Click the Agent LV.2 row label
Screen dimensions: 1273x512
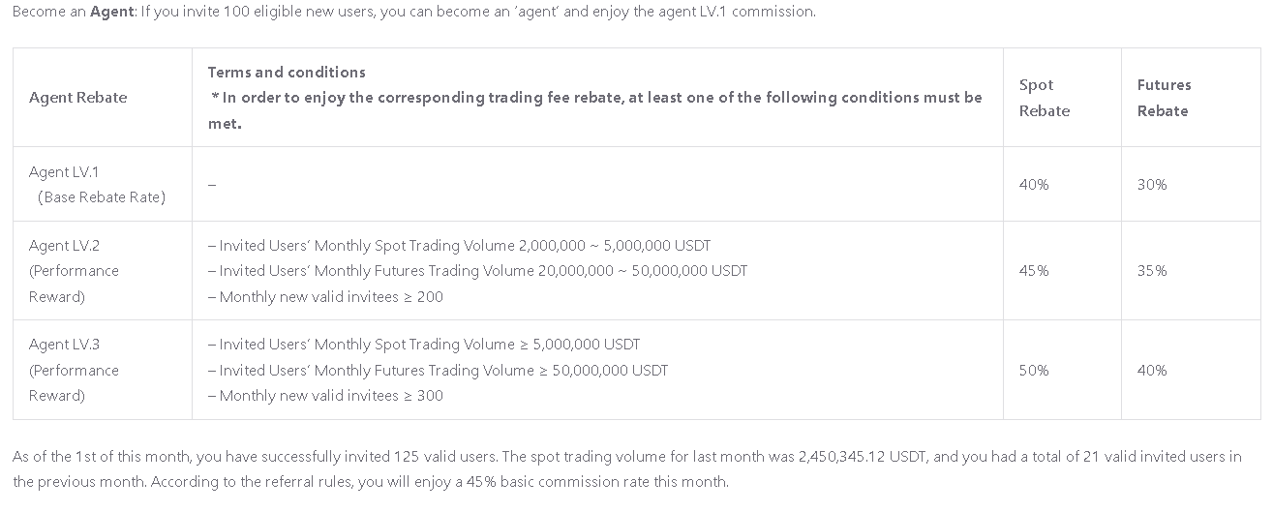(64, 246)
